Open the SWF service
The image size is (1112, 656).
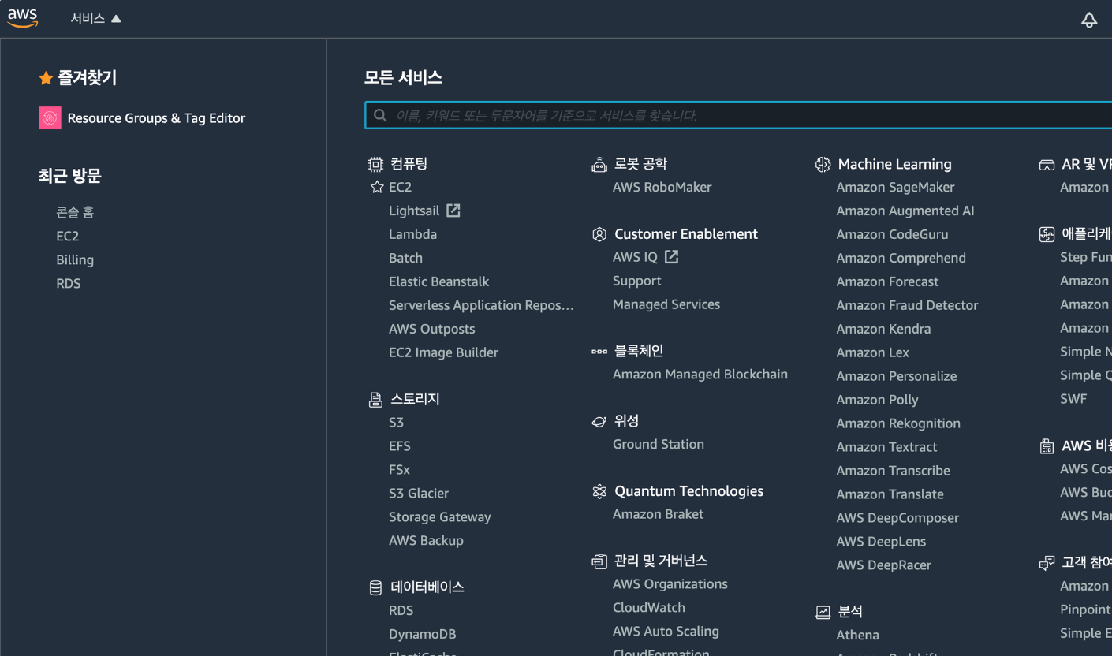coord(1073,399)
